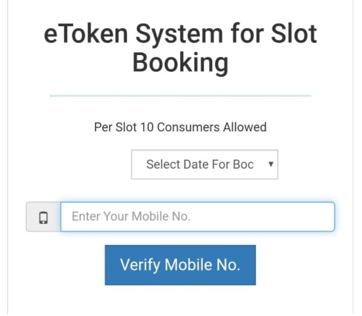The height and width of the screenshot is (316, 362).
Task: Click the word Slot in the title
Action: [x=294, y=34]
